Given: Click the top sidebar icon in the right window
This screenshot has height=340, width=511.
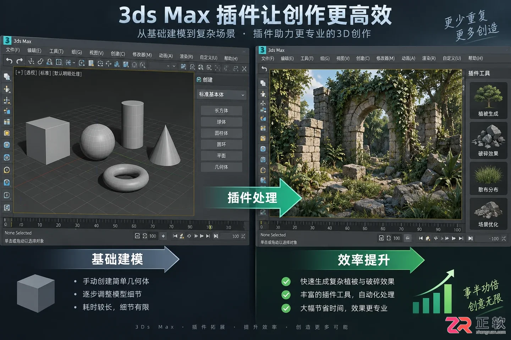Looking at the screenshot, I should pos(263,83).
